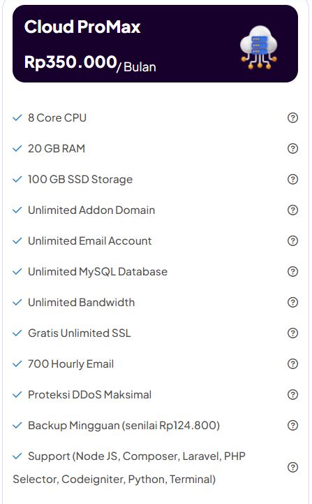Select the Cloud ProMax plan title
Image resolution: width=312 pixels, height=504 pixels.
82,27
